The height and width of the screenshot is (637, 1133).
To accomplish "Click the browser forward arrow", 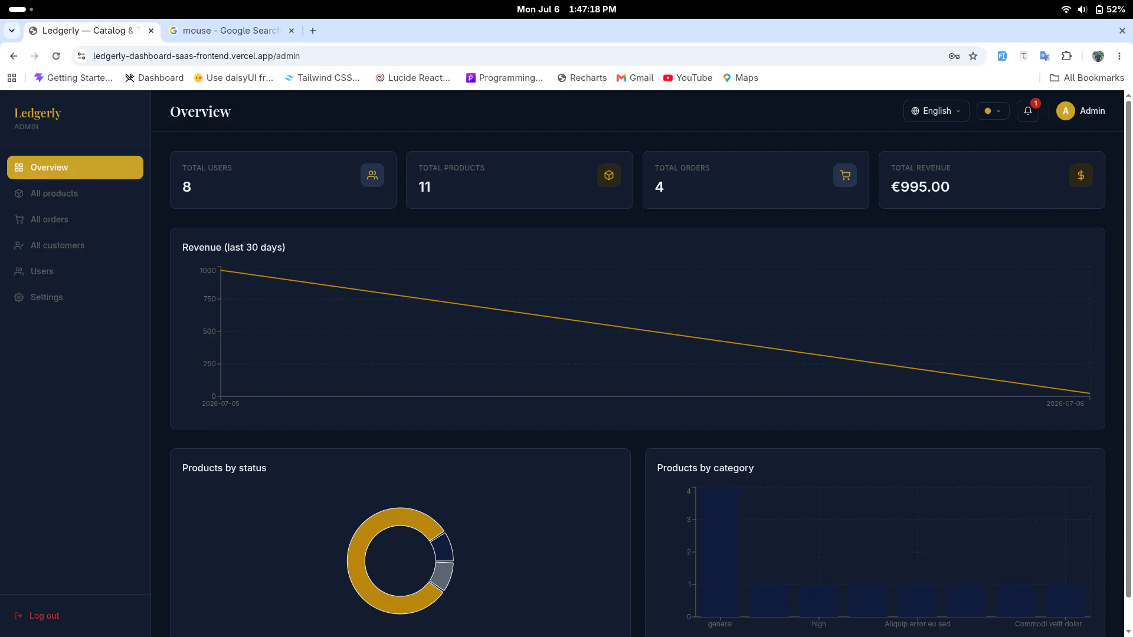I will 35,56.
